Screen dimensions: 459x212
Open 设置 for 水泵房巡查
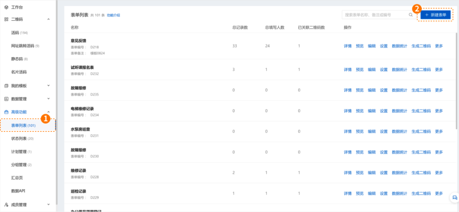point(383,131)
